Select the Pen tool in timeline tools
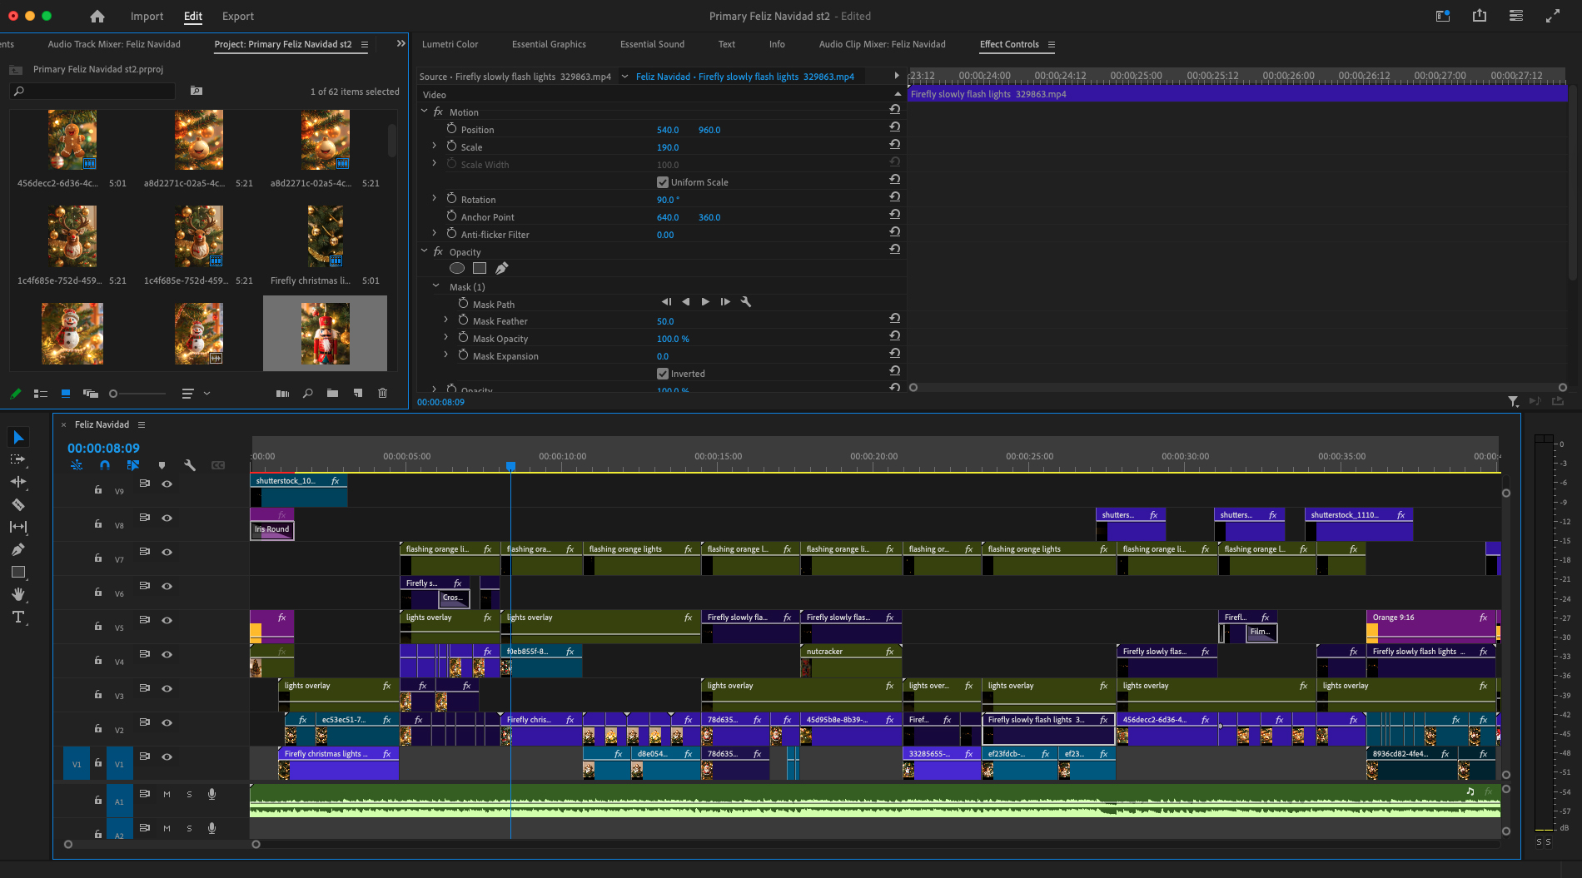1582x878 pixels. coord(17,549)
